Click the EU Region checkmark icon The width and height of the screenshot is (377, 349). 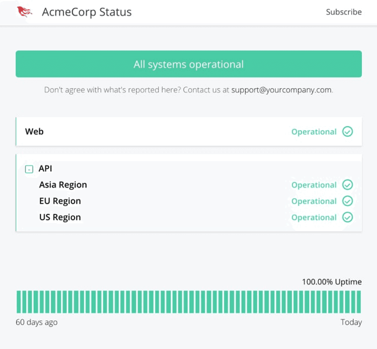point(348,201)
